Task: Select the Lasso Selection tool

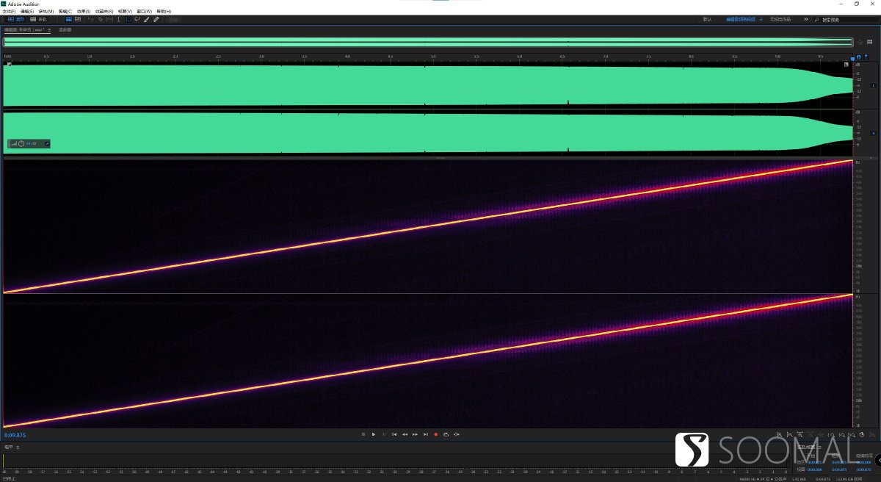Action: [x=137, y=19]
